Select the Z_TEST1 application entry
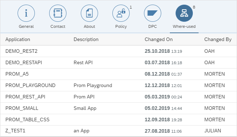Image resolution: width=237 pixels, height=137 pixels. click(x=15, y=131)
